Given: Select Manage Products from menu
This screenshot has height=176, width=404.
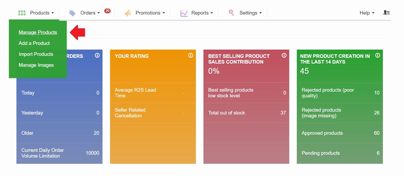Looking at the screenshot, I should coord(38,32).
